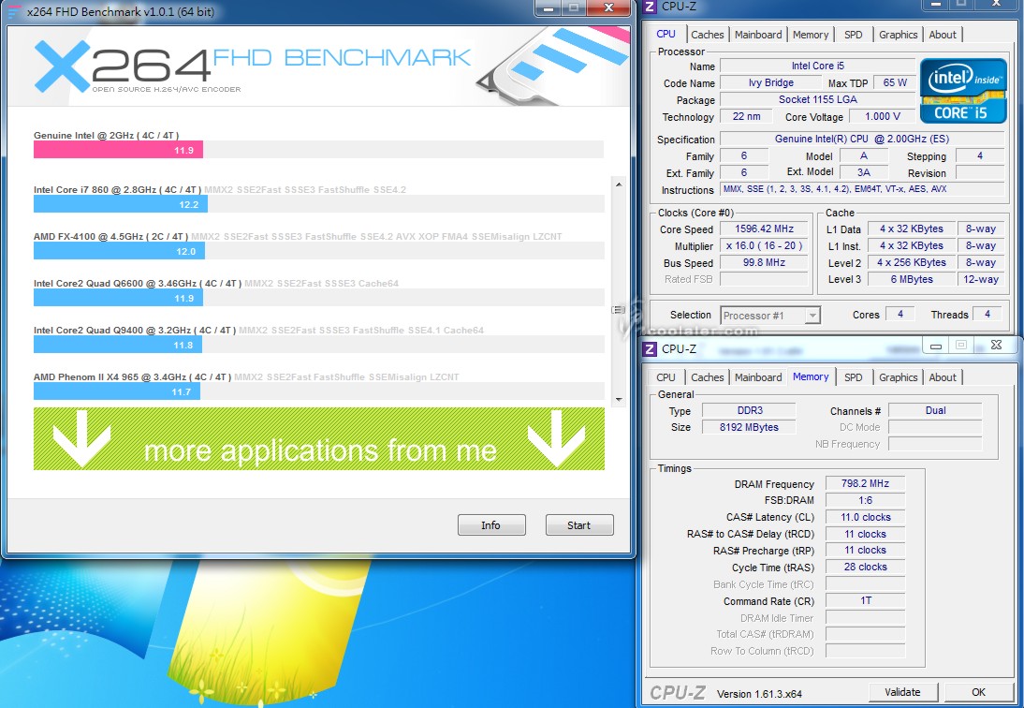Minimize the x264 FHD Benchmark window

coord(548,7)
